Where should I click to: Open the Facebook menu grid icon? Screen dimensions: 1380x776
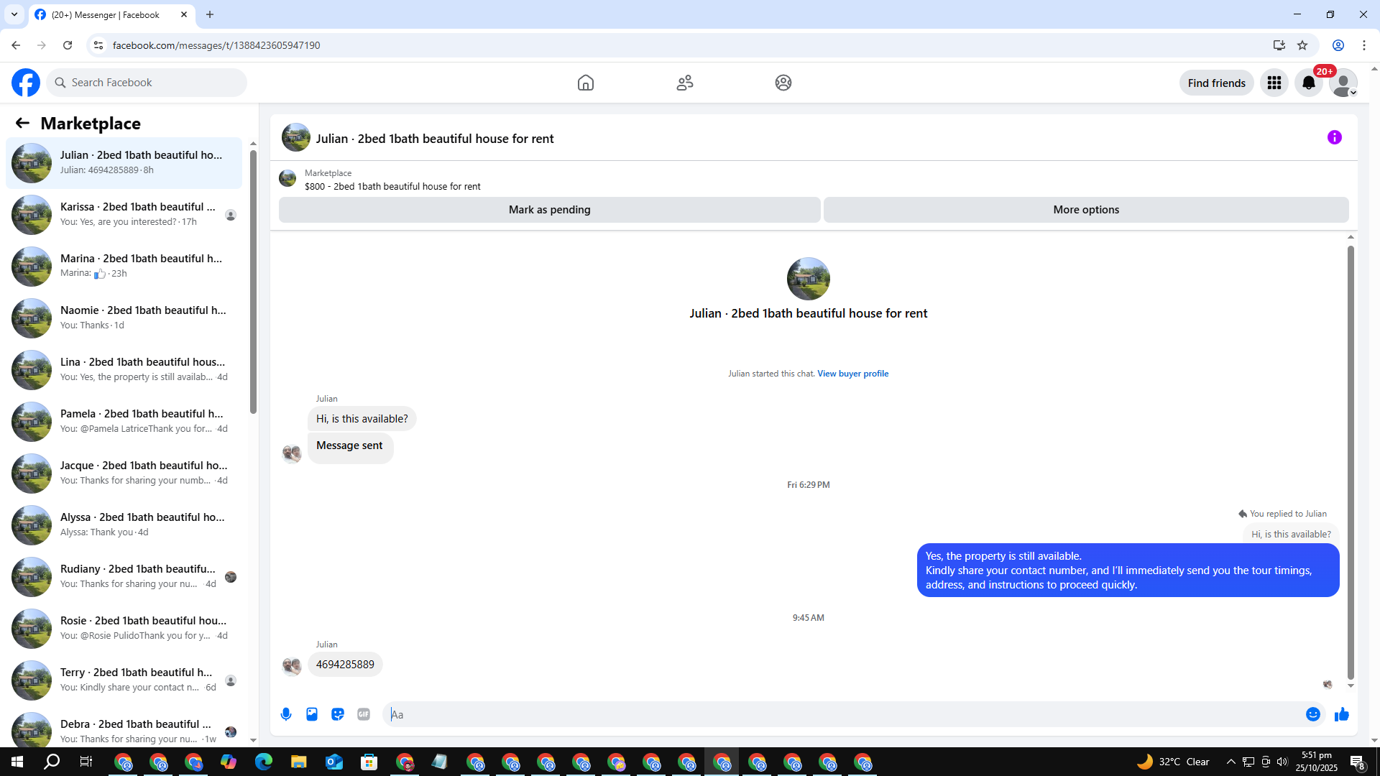(1274, 83)
